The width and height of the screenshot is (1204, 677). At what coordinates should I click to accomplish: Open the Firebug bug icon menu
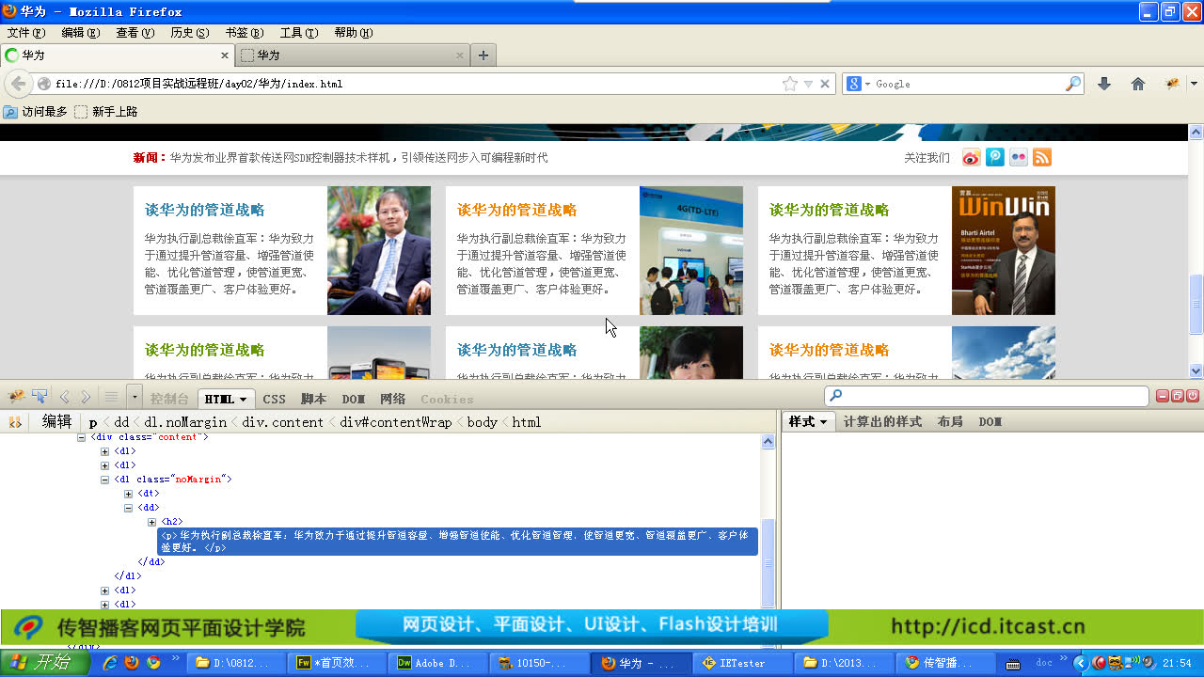(x=17, y=397)
